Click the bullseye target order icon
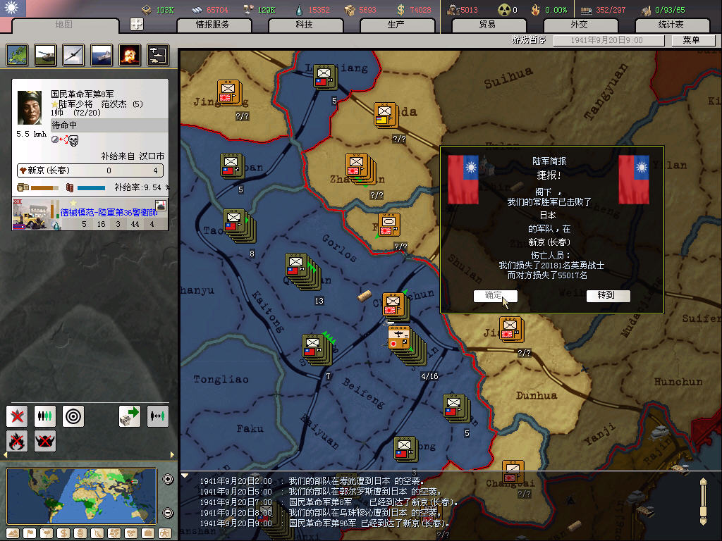Image resolution: width=722 pixels, height=541 pixels. (x=73, y=416)
